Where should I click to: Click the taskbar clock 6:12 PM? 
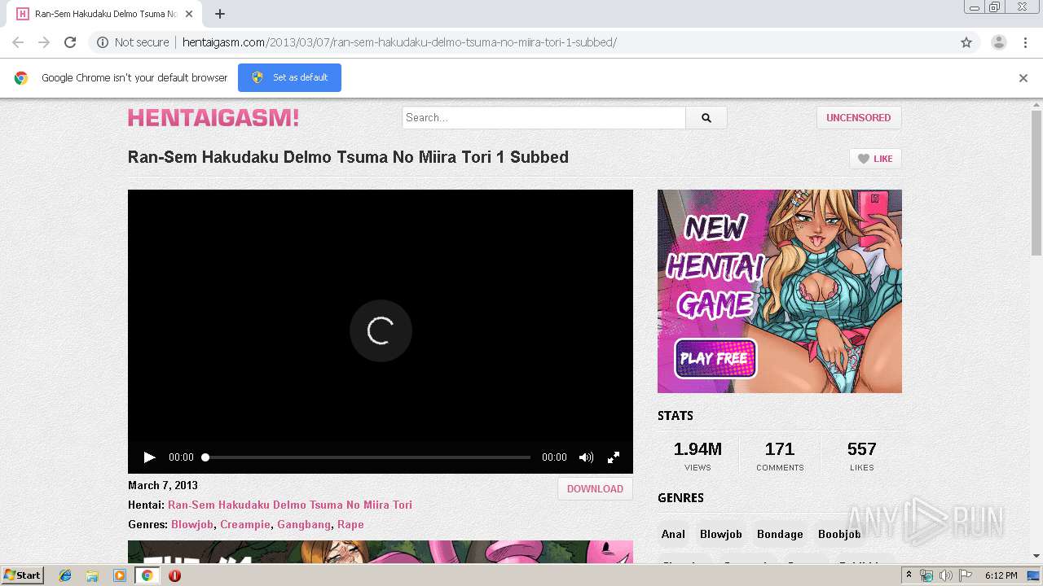1001,575
